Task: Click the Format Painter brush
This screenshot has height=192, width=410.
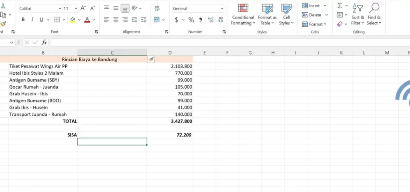Action: [3, 24]
